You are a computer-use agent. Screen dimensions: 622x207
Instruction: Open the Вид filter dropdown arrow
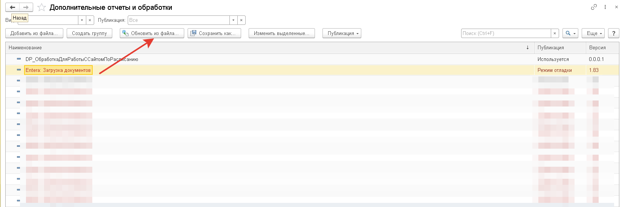point(82,20)
